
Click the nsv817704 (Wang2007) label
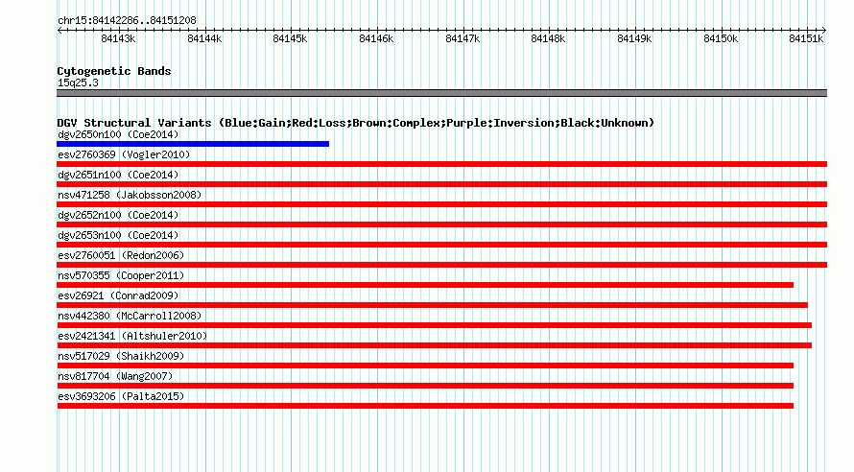[115, 376]
